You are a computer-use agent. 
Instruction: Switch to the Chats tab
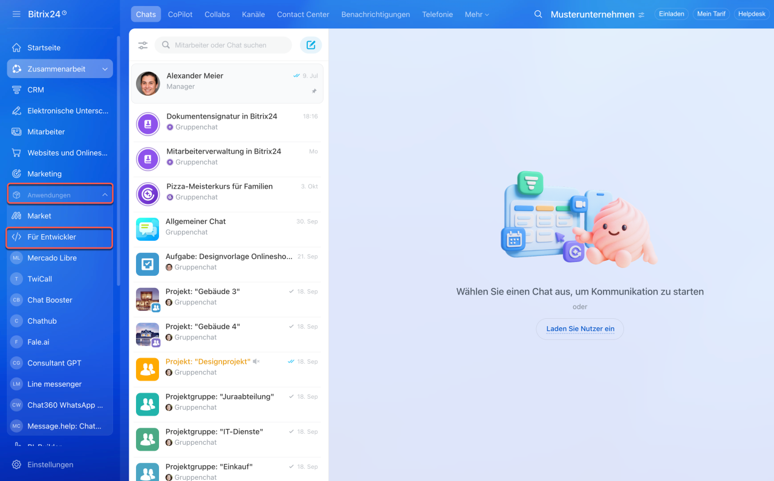(146, 15)
